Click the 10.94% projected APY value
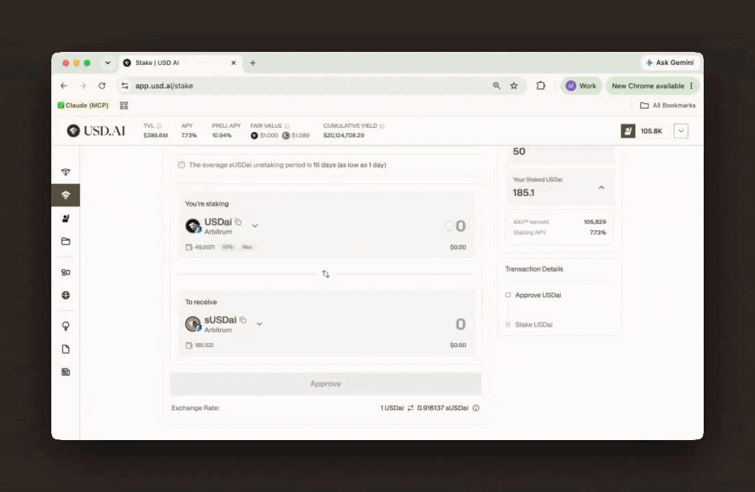Viewport: 755px width, 492px height. click(222, 135)
